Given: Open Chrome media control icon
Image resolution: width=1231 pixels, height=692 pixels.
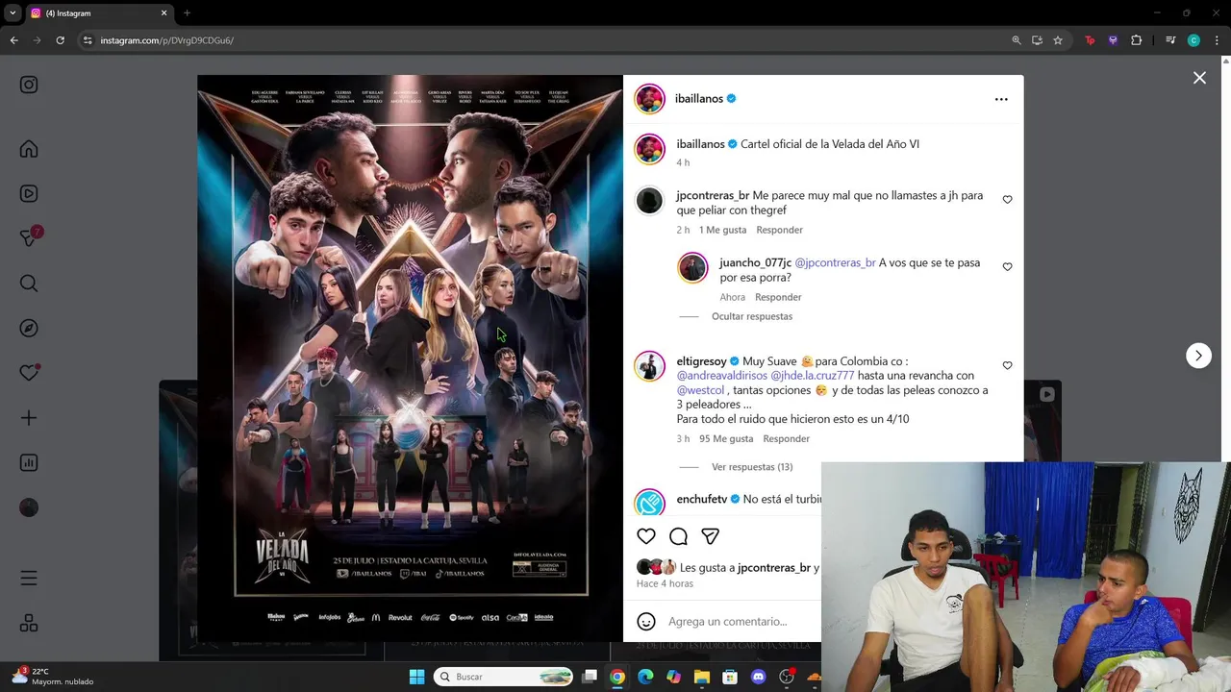Looking at the screenshot, I should (1170, 40).
